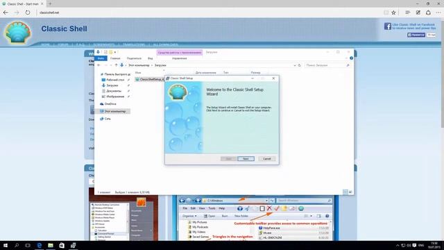Open Explorer help question mark icon
444x250 pixels.
point(352,58)
